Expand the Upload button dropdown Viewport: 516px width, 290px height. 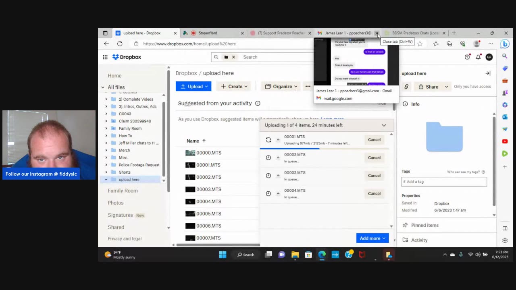click(x=206, y=86)
